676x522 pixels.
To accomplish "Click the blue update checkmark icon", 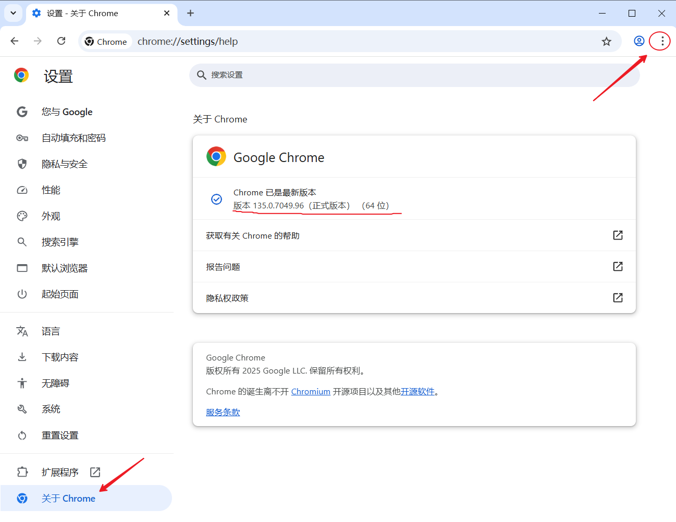I will 216,199.
